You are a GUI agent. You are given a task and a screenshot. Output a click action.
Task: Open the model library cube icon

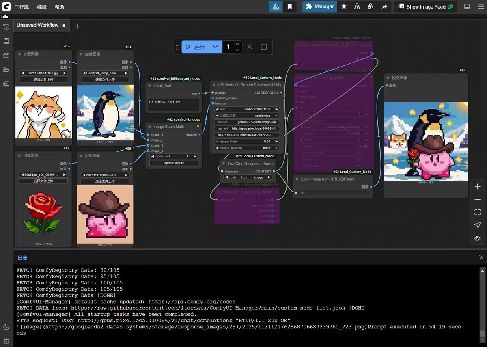(6, 55)
